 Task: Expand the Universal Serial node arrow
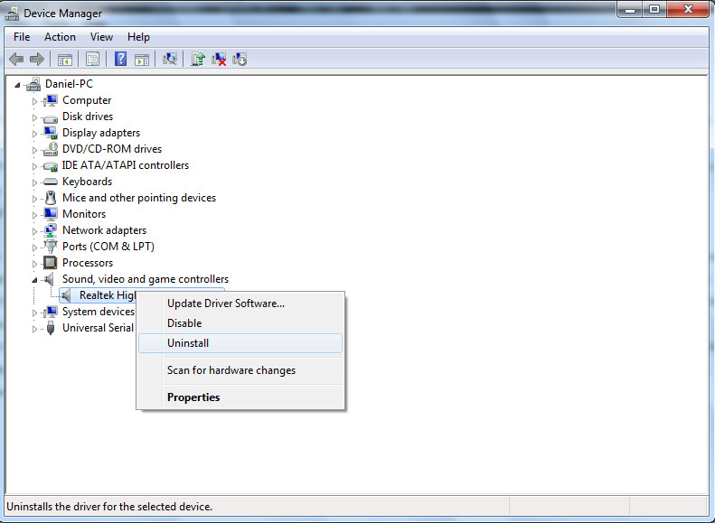[x=34, y=329]
